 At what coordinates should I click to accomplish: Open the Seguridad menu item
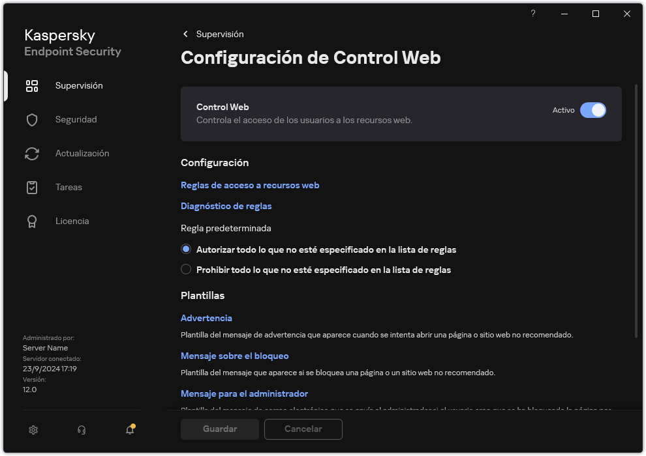tap(76, 120)
